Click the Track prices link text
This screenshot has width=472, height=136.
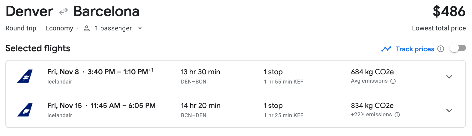[x=415, y=49]
